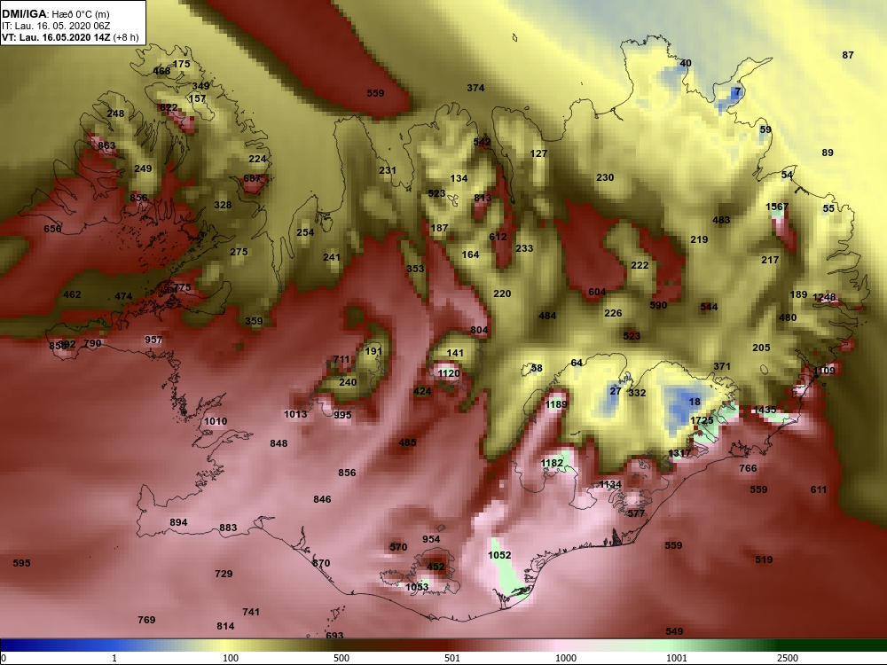Click the map value 1248
The height and width of the screenshot is (665, 887).
click(824, 297)
